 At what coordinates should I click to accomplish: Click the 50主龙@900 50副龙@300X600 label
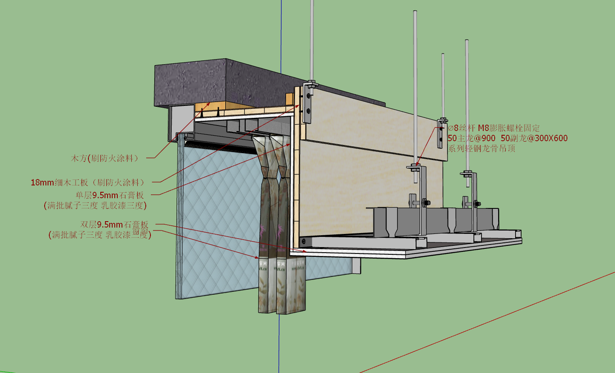tap(507, 138)
